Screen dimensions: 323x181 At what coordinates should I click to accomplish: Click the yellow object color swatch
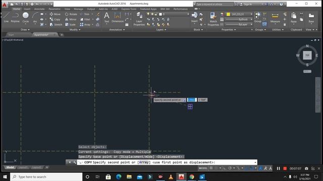228,14
